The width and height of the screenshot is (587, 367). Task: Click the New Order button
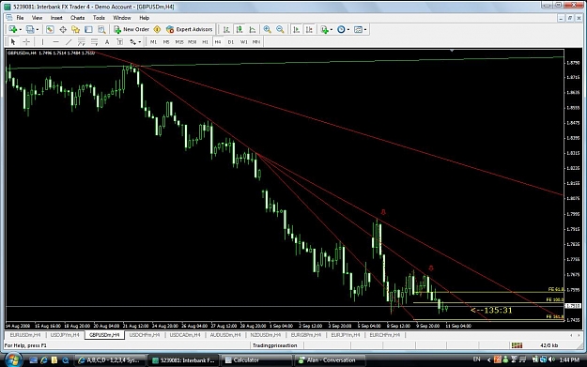click(131, 29)
